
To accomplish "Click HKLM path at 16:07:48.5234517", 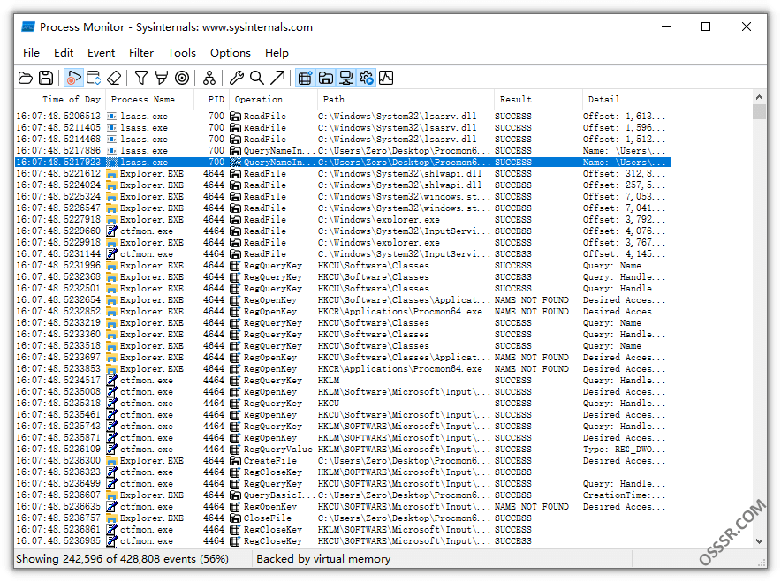I will click(x=329, y=381).
